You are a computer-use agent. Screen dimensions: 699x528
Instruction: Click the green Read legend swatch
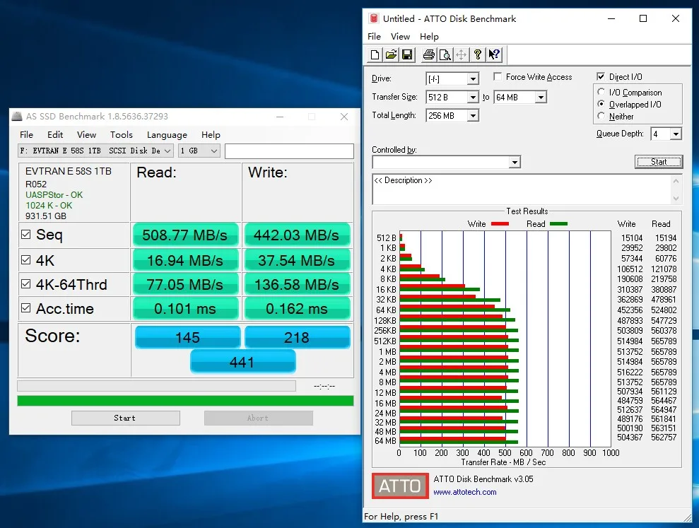[x=558, y=224]
